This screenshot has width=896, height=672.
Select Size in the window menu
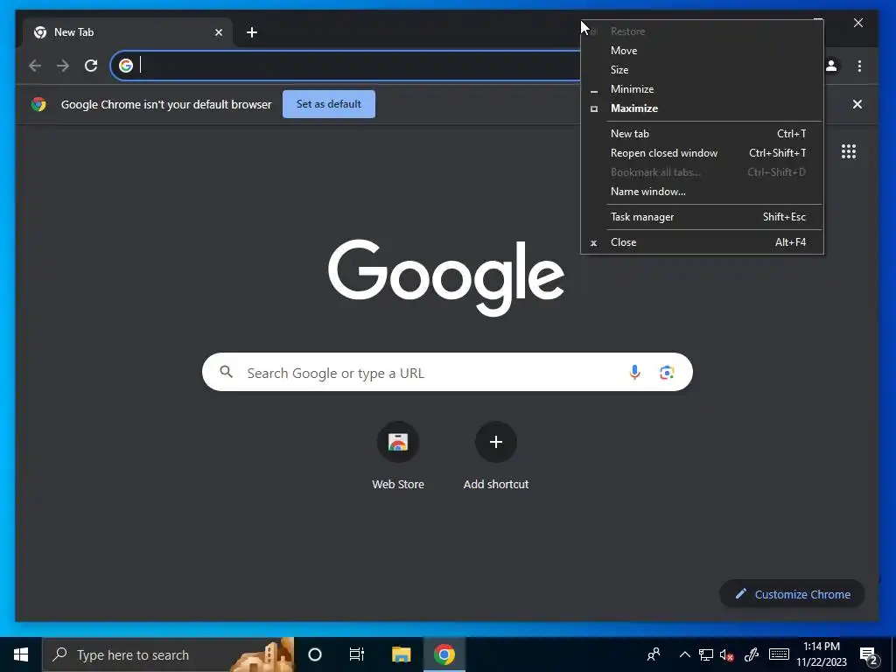point(702,70)
